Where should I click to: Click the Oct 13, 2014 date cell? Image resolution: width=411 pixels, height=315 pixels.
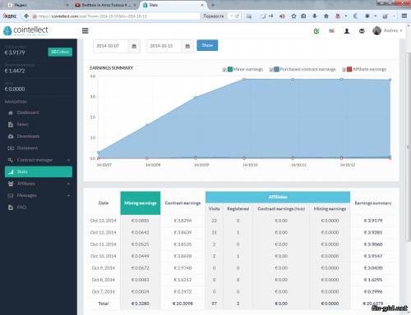(104, 221)
